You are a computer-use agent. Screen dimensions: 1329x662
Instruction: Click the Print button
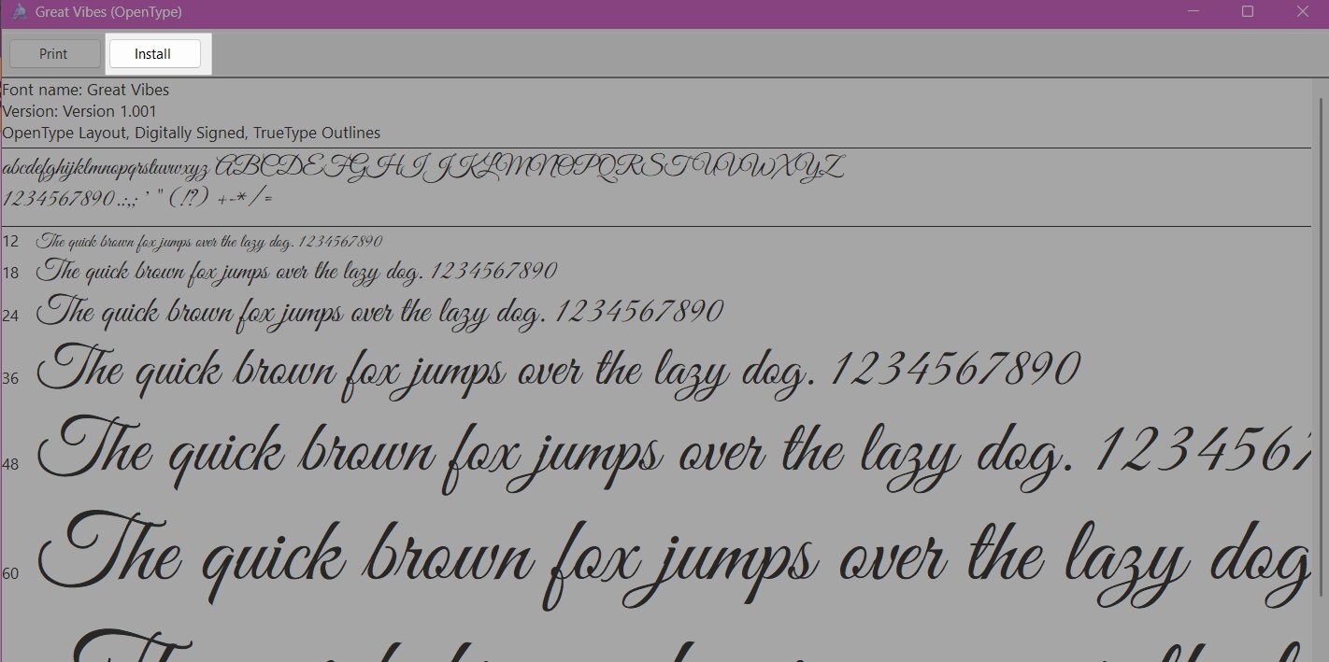53,54
